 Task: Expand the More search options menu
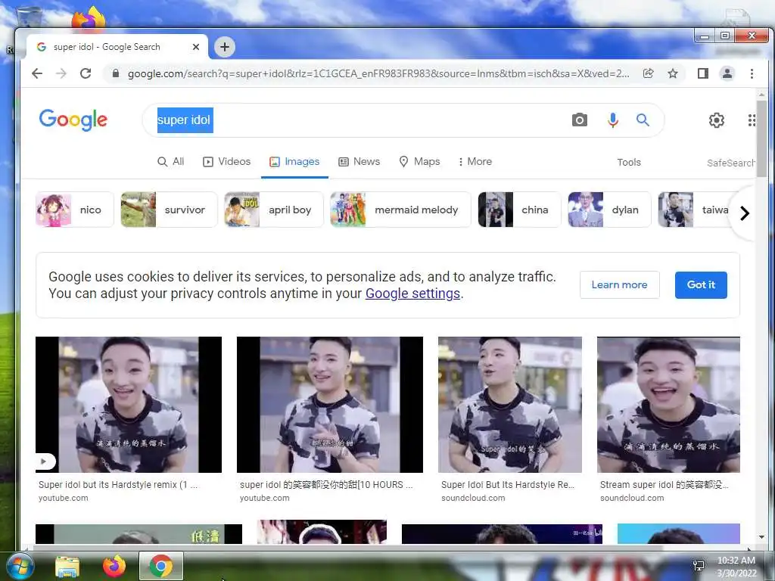[x=475, y=162]
